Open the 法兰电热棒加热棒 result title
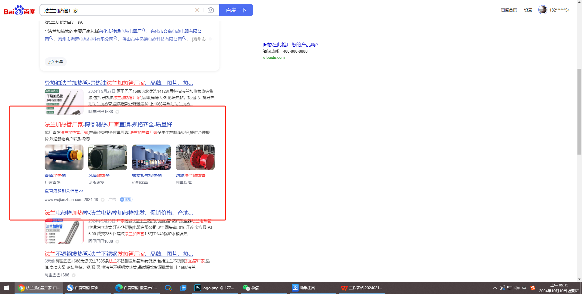This screenshot has width=582, height=294. coord(119,213)
